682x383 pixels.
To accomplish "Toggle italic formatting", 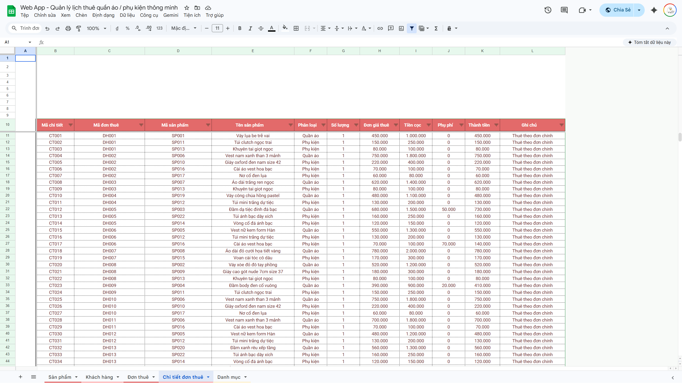I will pos(250,28).
